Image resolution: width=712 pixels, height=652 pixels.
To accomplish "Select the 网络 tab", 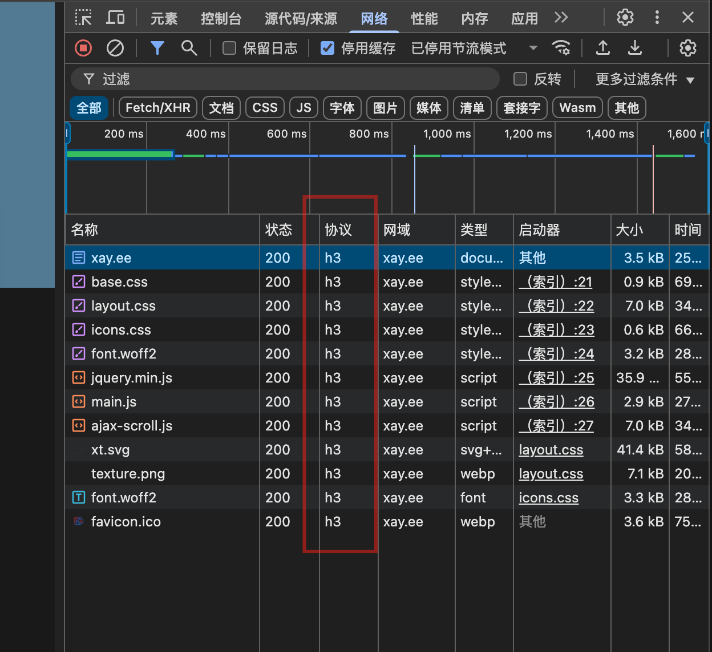I will click(x=374, y=19).
